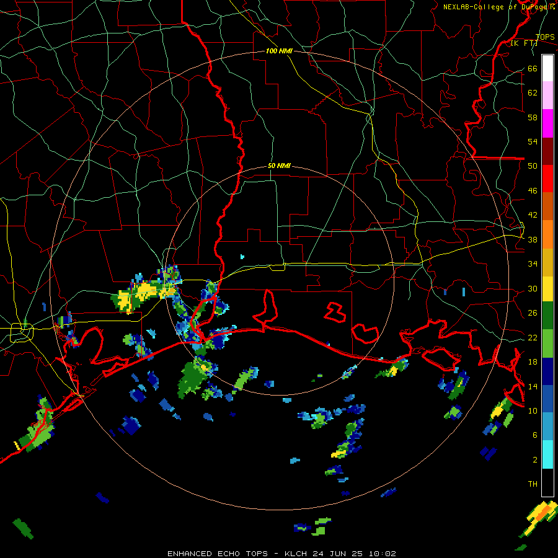
Task: Pick the medium blue swatch in the legend
Action: coord(547,399)
